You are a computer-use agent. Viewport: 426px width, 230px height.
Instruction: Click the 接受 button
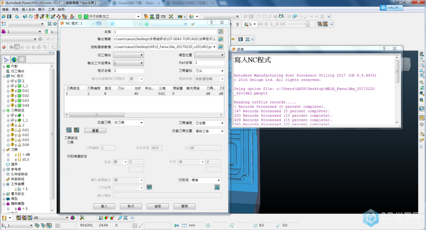tap(158, 207)
